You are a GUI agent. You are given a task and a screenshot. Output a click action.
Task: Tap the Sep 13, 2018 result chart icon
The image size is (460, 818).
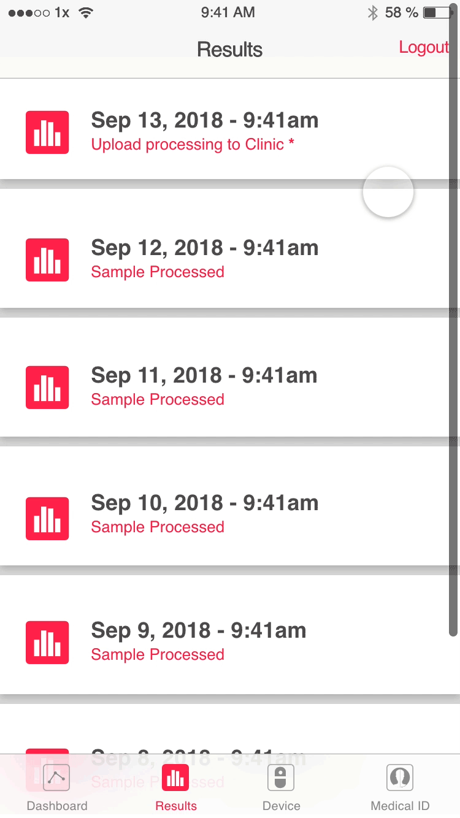click(47, 132)
